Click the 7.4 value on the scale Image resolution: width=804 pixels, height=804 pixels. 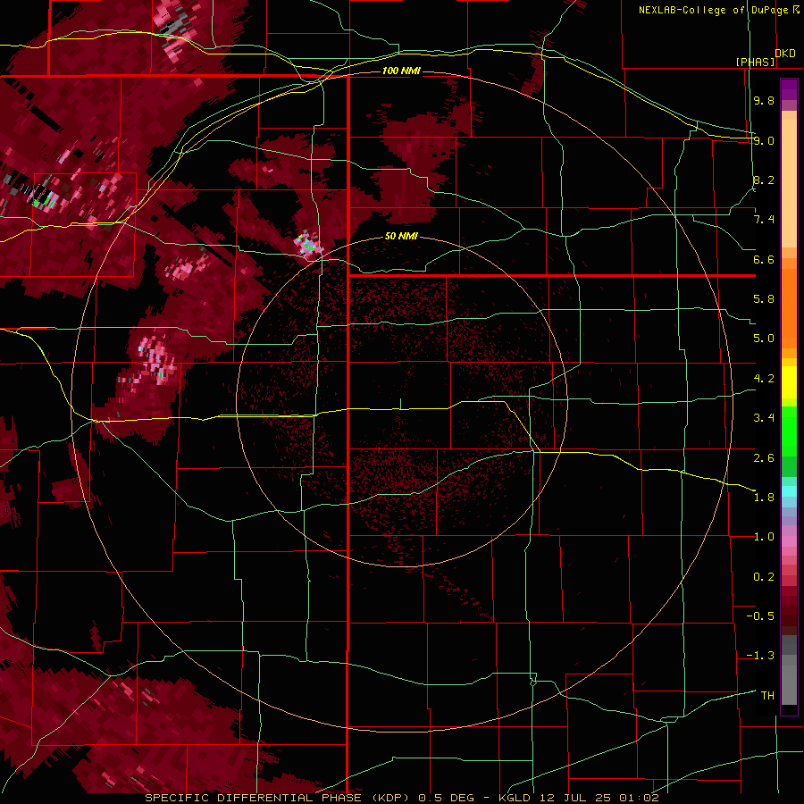coord(764,220)
